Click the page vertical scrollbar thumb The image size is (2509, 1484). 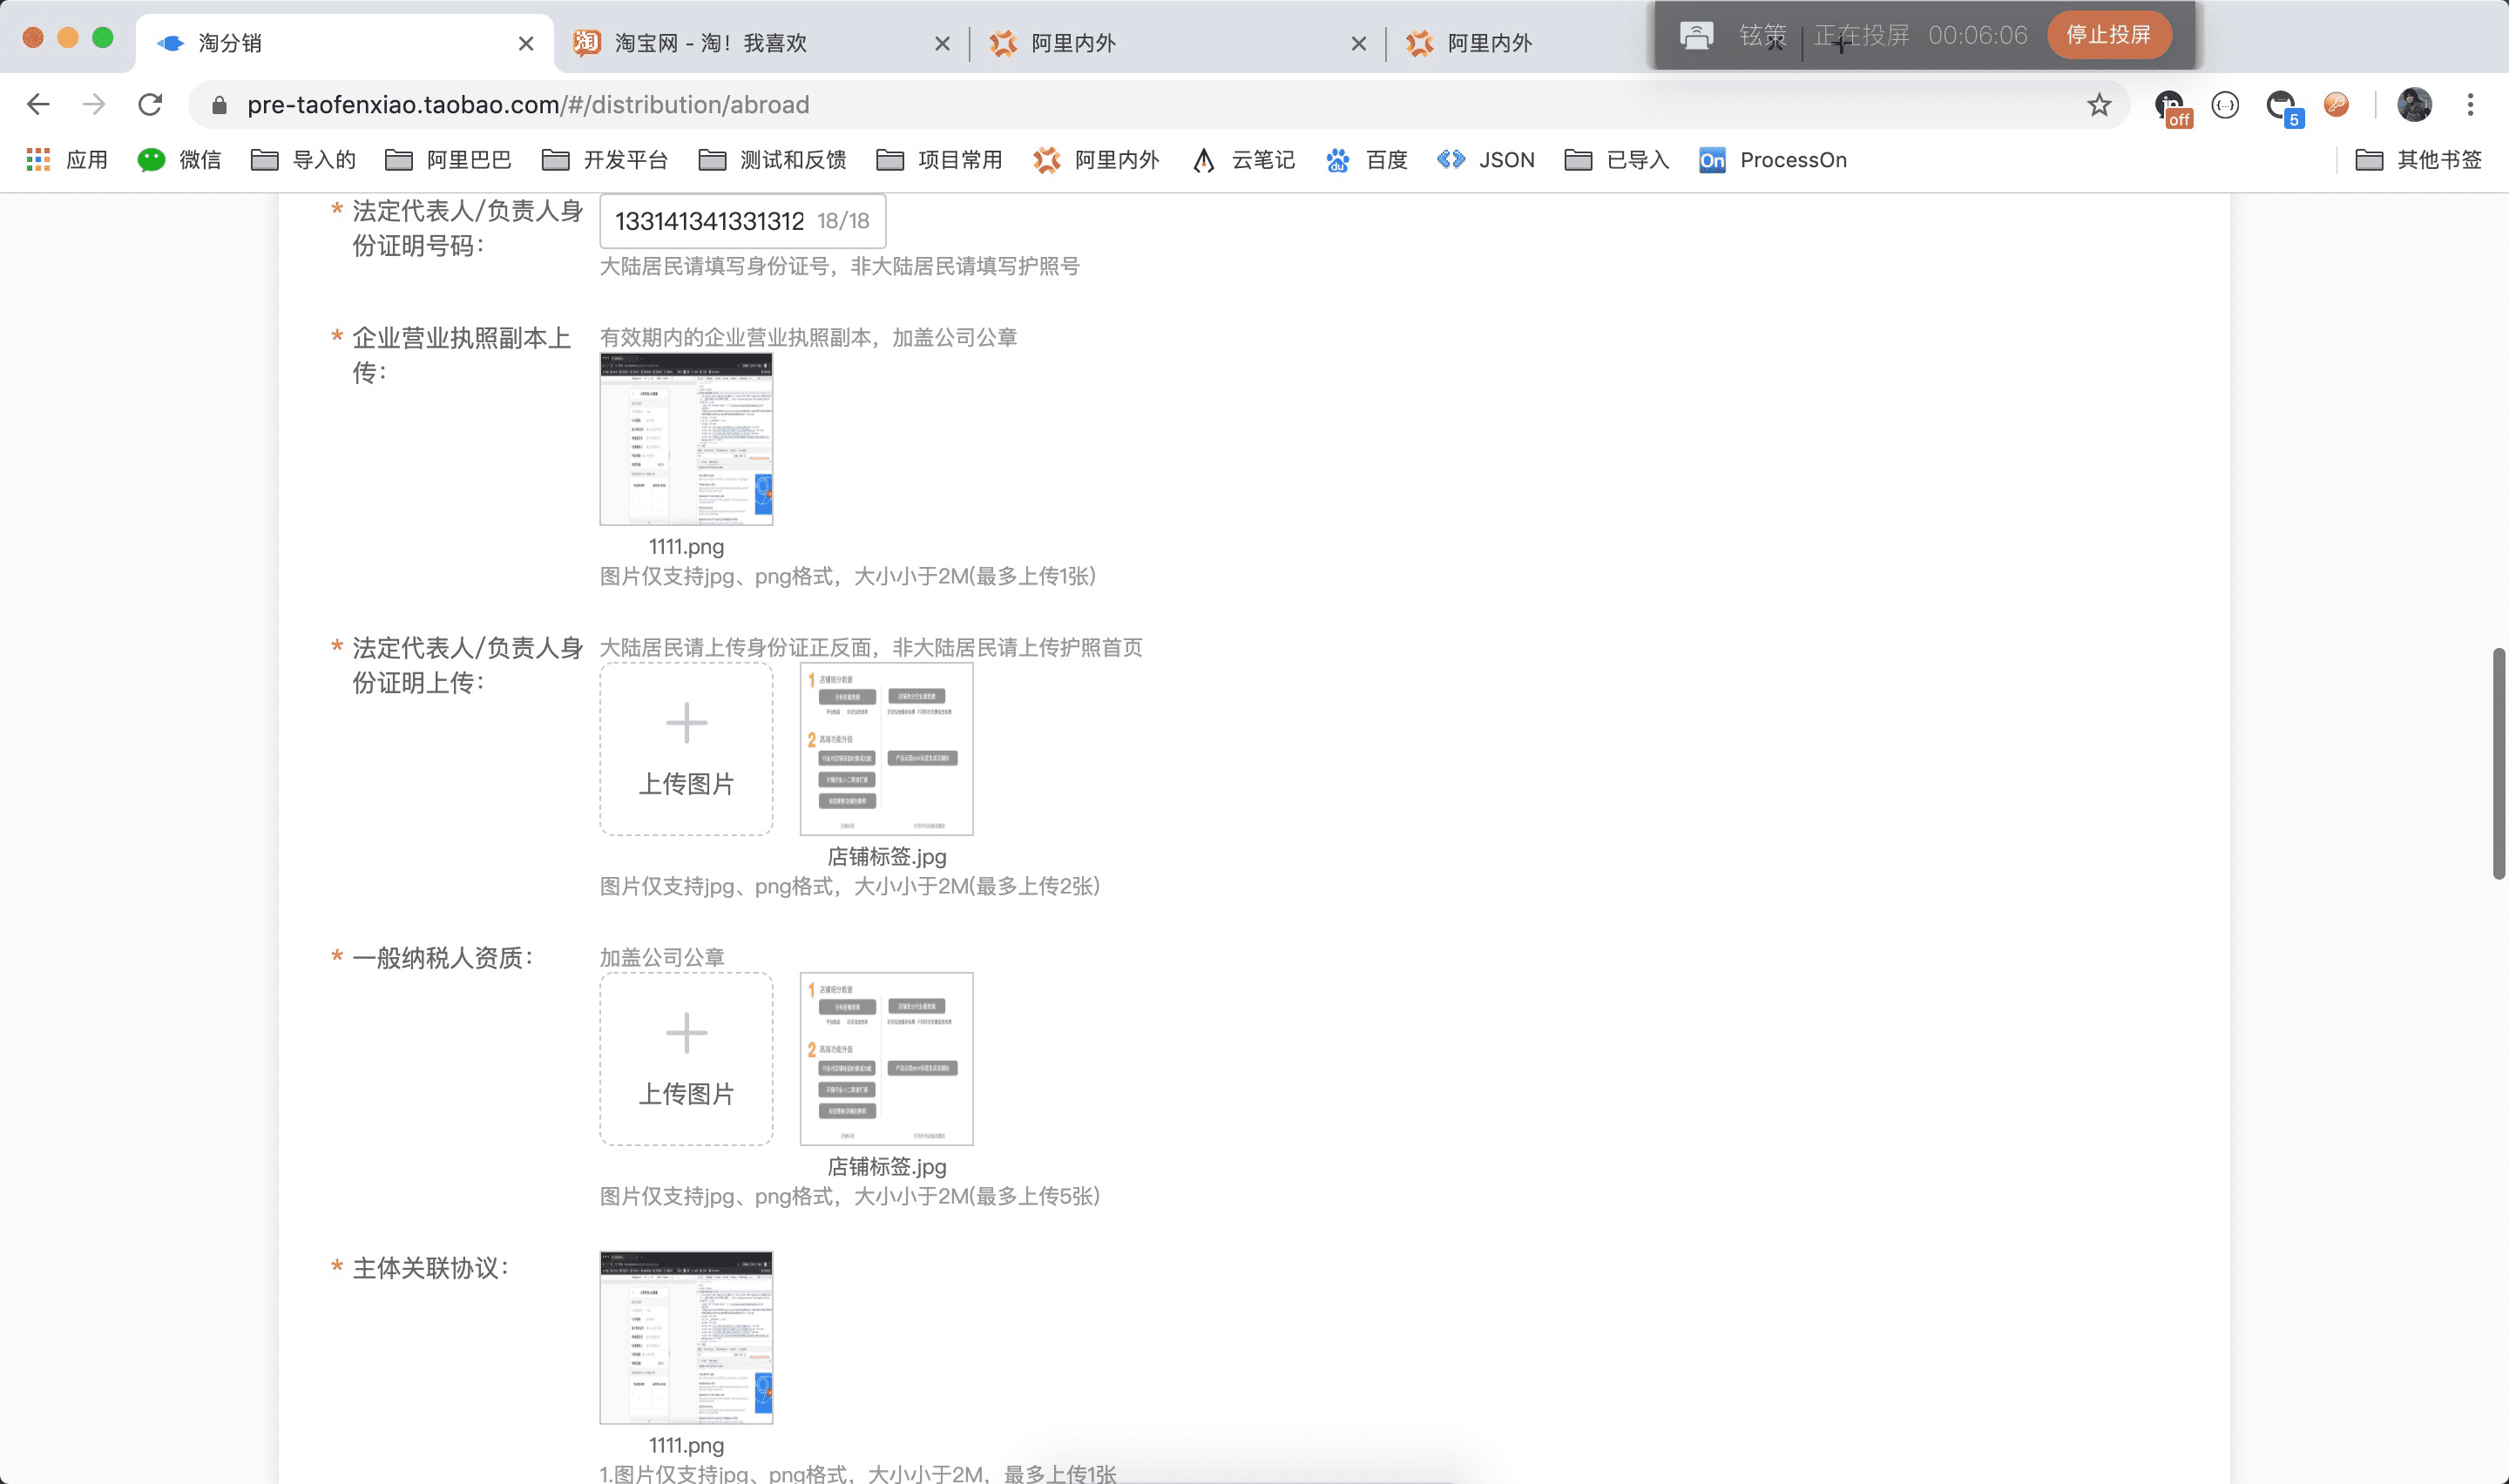point(2499,764)
